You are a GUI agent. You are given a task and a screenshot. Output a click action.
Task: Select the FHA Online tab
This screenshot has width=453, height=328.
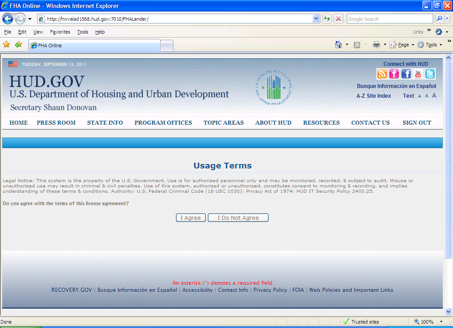(94, 46)
